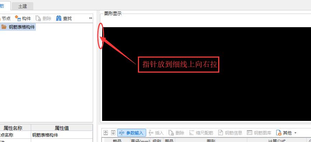Open 查找 with the binoculars icon
Screen dimensions: 311x142
59,18
